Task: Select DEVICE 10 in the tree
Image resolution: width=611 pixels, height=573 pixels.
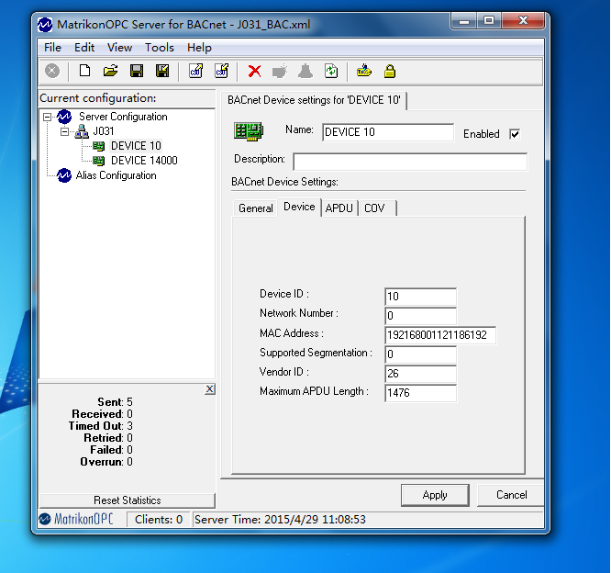Action: pos(136,146)
